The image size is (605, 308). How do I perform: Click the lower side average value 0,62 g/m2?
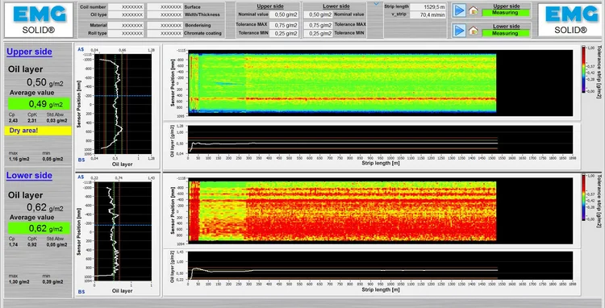40,228
